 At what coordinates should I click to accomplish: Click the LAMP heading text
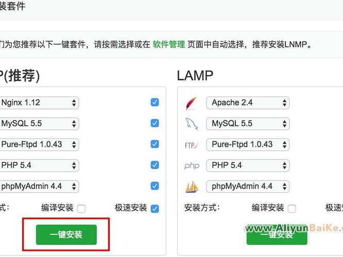coord(195,76)
